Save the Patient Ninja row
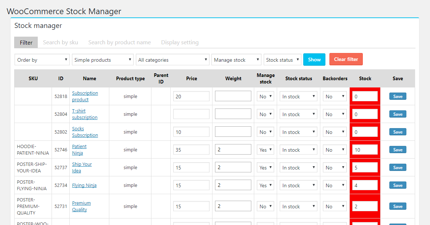Screen dimensions: 430x225 (x=398, y=150)
